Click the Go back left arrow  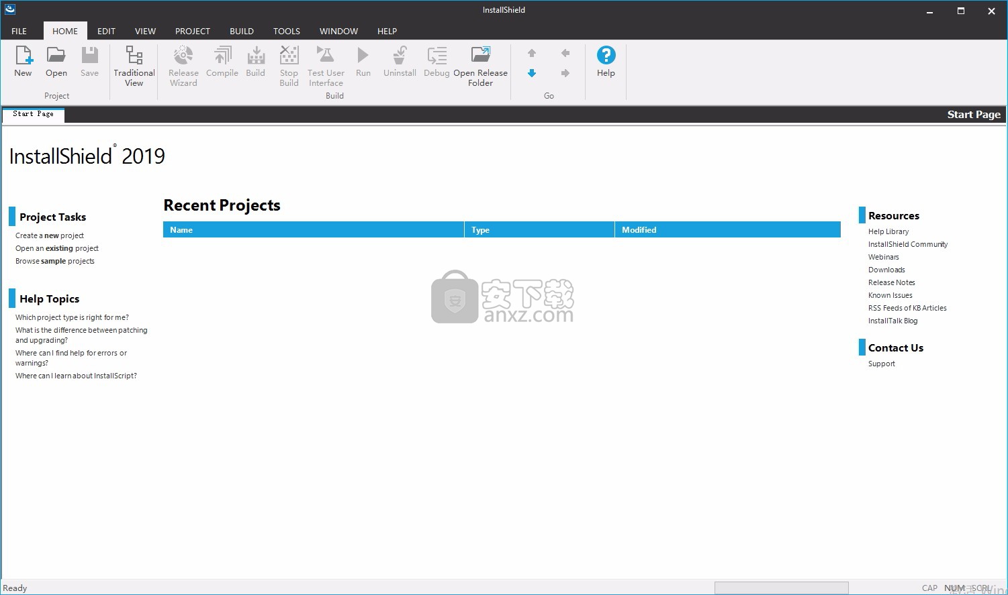click(x=565, y=53)
